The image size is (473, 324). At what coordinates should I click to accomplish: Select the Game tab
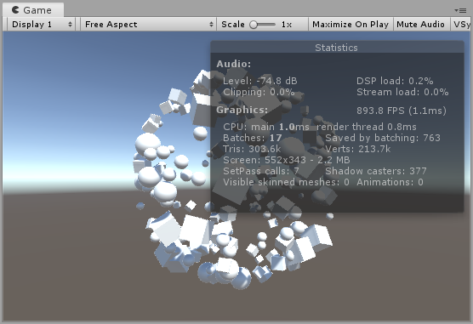tap(33, 10)
